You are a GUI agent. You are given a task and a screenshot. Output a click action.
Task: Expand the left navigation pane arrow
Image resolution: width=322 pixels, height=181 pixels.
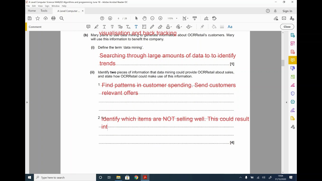tap(27, 102)
